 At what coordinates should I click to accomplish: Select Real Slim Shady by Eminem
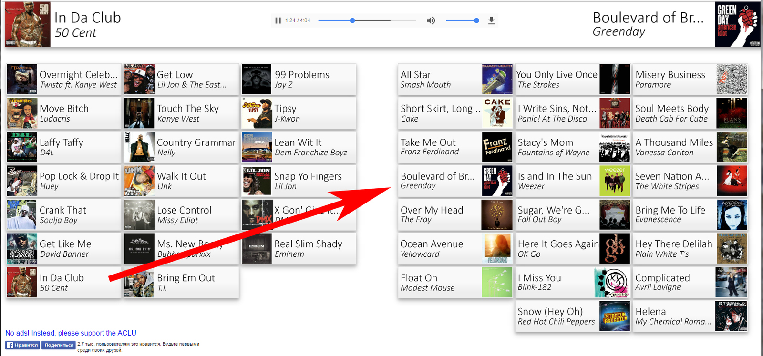[x=299, y=249]
